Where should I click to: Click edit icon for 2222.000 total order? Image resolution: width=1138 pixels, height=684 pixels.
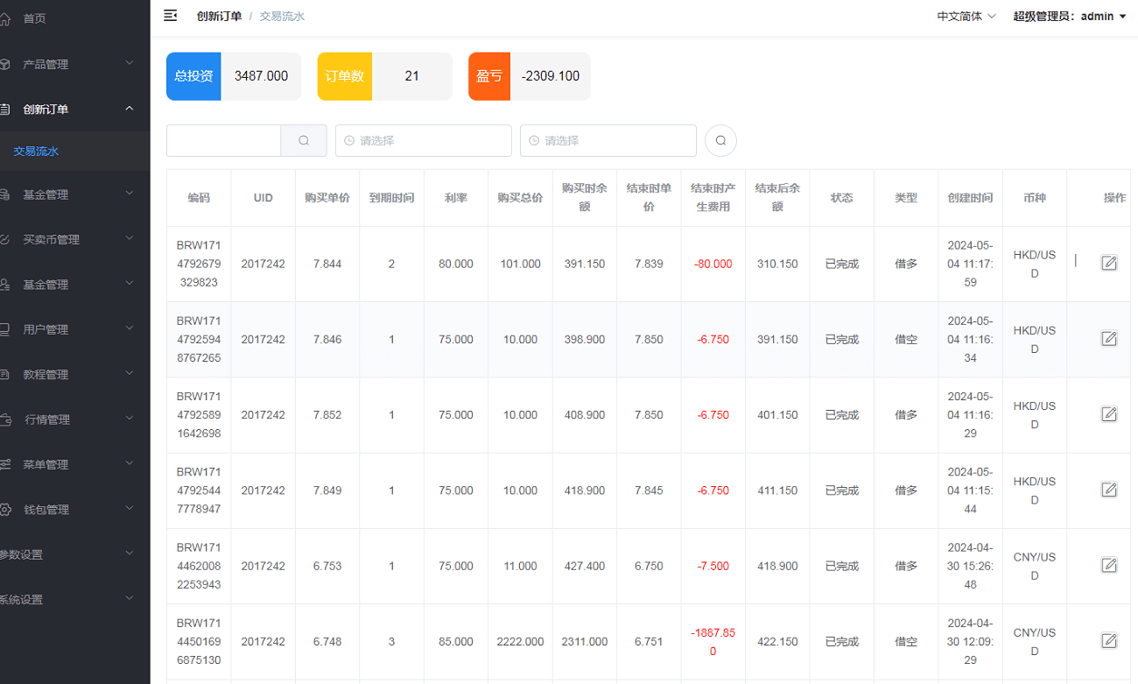[1109, 641]
